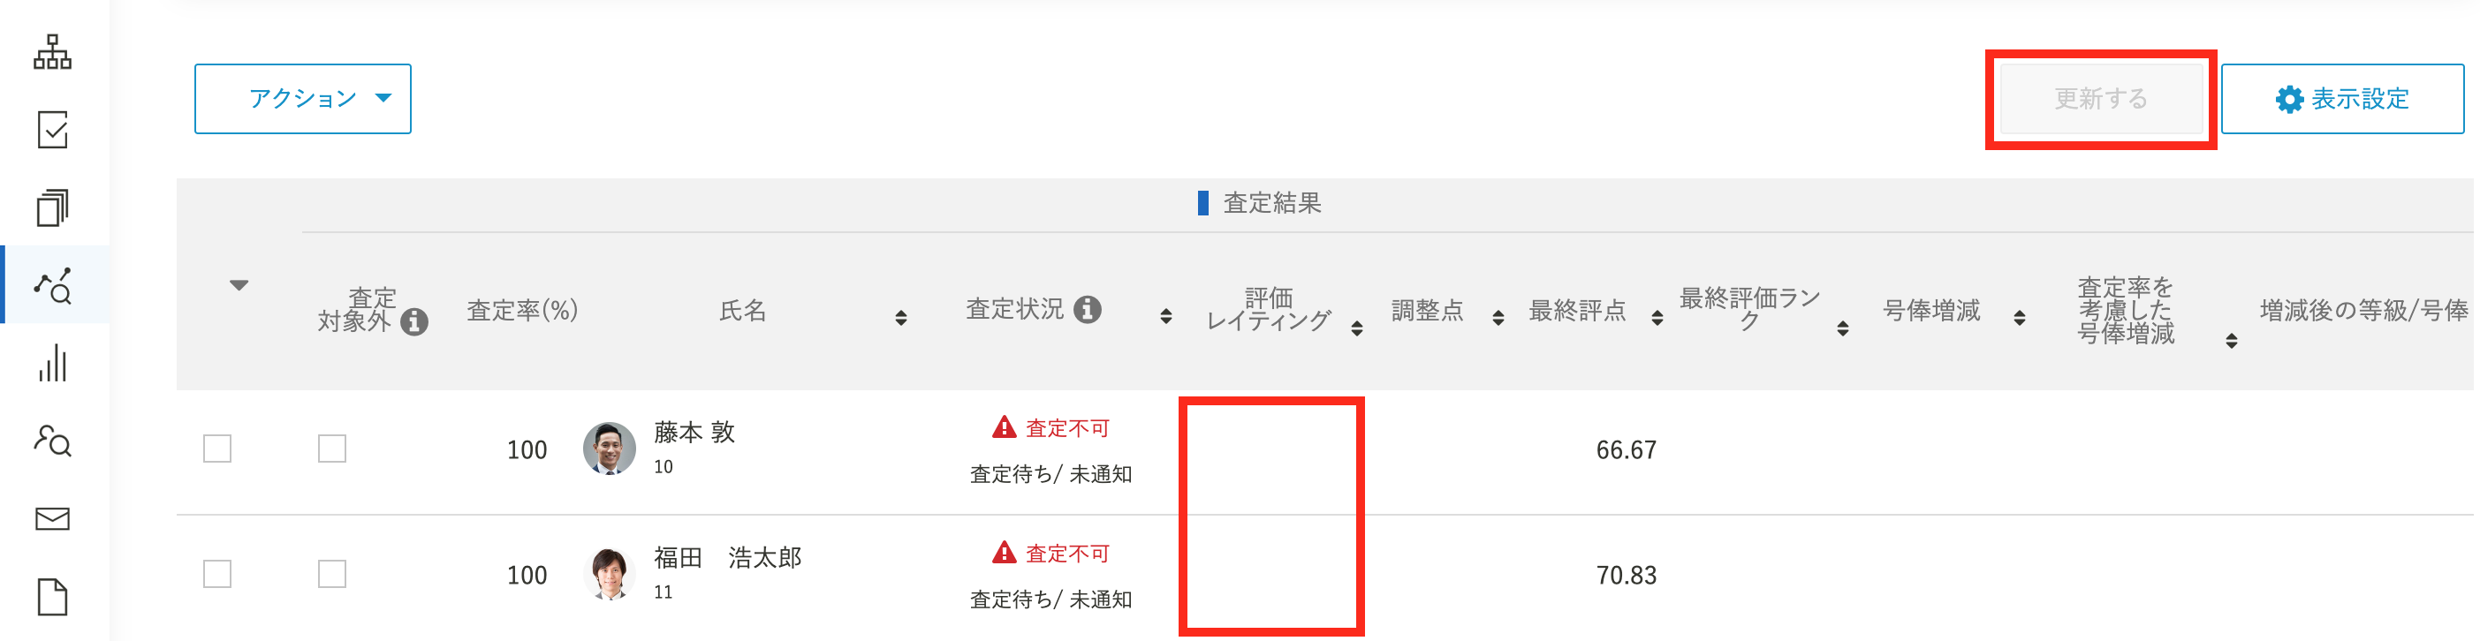Tick row selection checkbox for 藤本 敦
Screen dimensions: 2480x641
pyautogui.click(x=217, y=449)
